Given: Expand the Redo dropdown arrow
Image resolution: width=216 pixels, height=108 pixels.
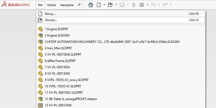Looking at the screenshot, I should [x=171, y=5].
